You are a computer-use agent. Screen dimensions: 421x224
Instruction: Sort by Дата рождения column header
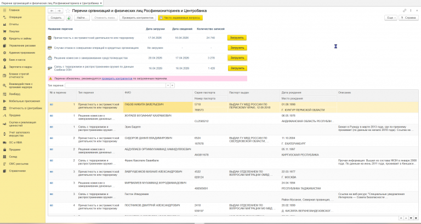coord(308,93)
